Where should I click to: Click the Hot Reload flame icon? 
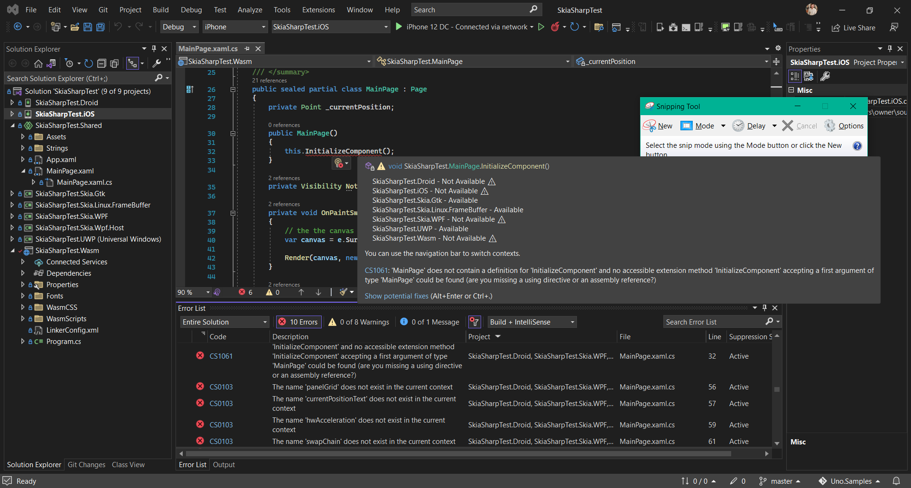pyautogui.click(x=555, y=27)
